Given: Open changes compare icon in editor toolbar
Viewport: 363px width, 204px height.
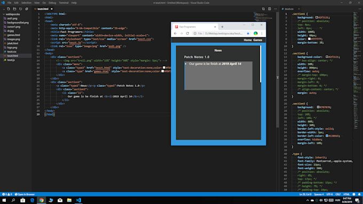Looking at the screenshot, I should [x=263, y=9].
